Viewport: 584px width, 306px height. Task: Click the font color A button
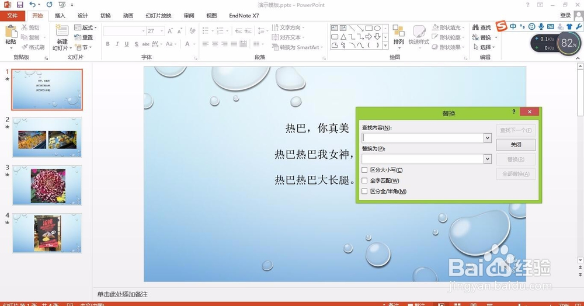click(x=187, y=44)
